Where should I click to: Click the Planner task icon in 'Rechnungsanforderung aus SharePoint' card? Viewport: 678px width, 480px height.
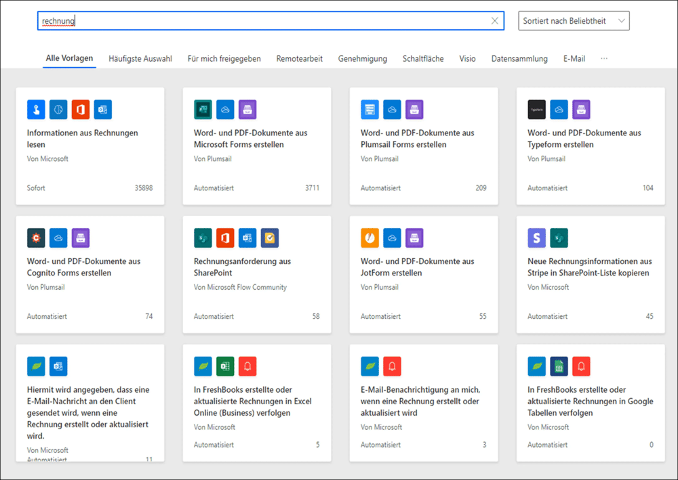click(x=270, y=238)
